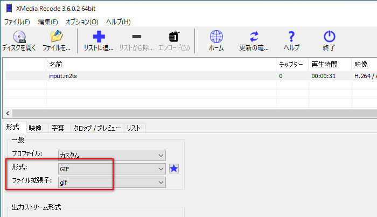The width and height of the screenshot is (377, 217).
Task: Open the ファイル(F) menu
Action: [x=17, y=22]
